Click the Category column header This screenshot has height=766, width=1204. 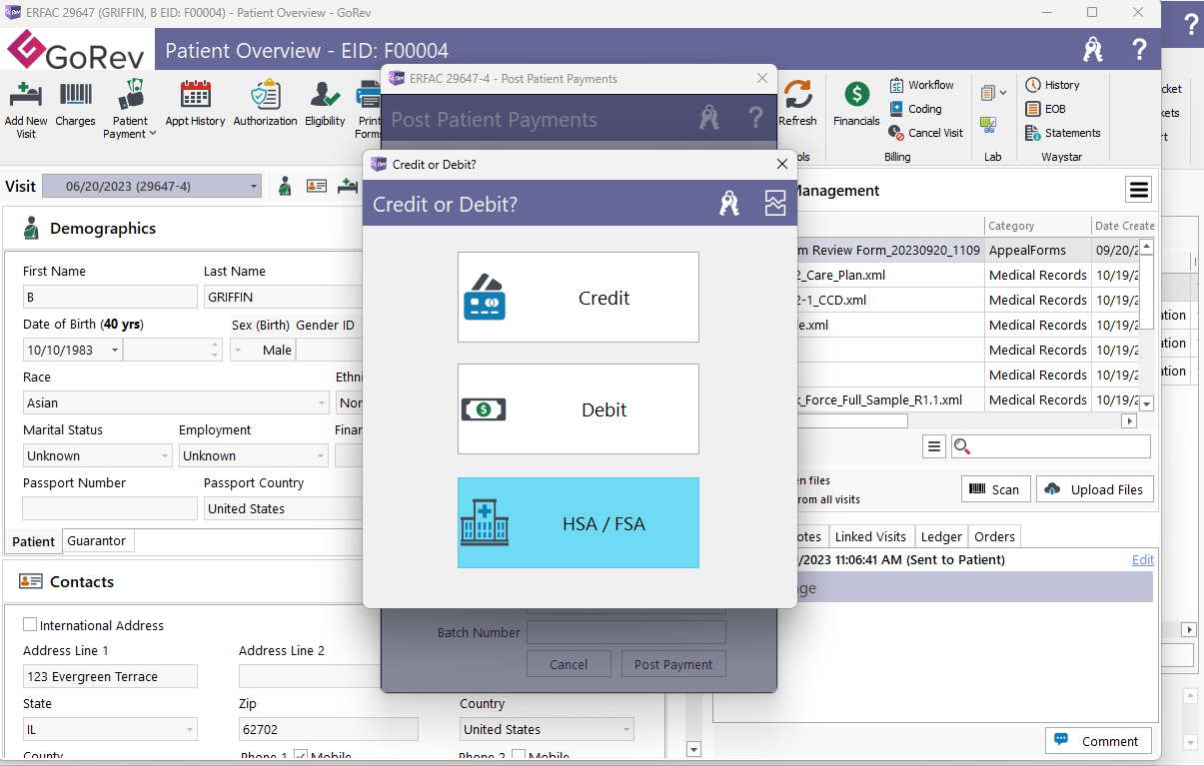[1037, 226]
